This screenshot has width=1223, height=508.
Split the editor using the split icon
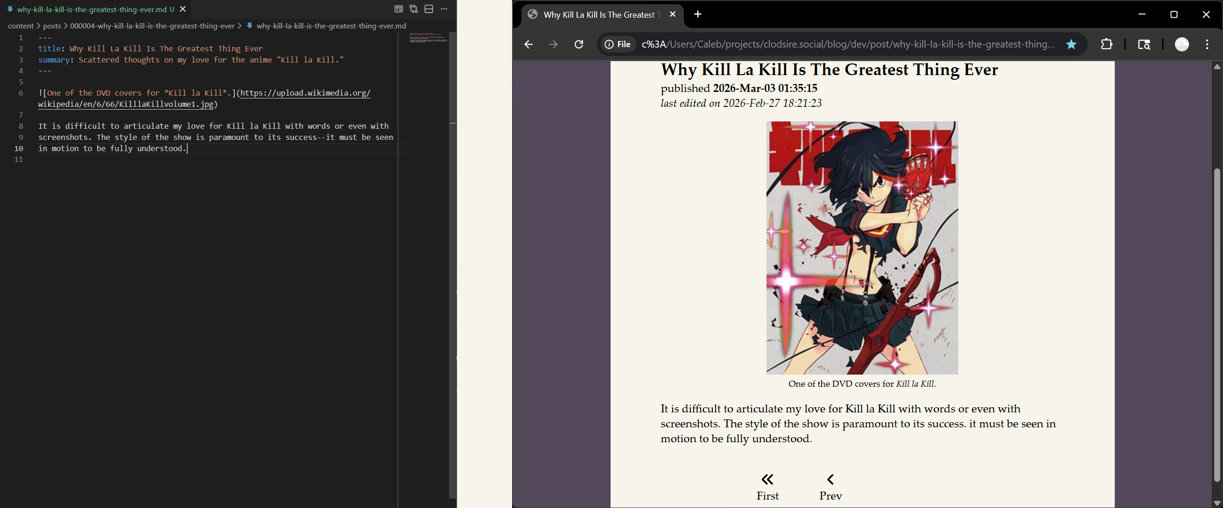(429, 9)
